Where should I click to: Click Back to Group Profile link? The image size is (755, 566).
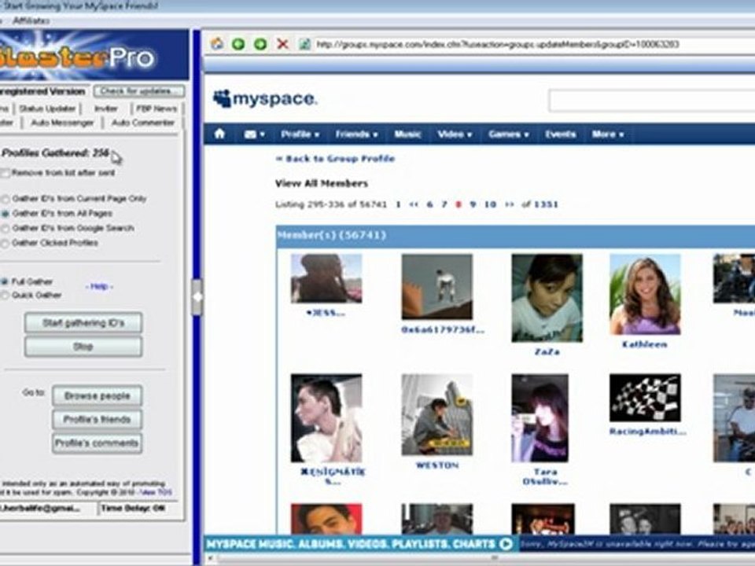tap(335, 159)
